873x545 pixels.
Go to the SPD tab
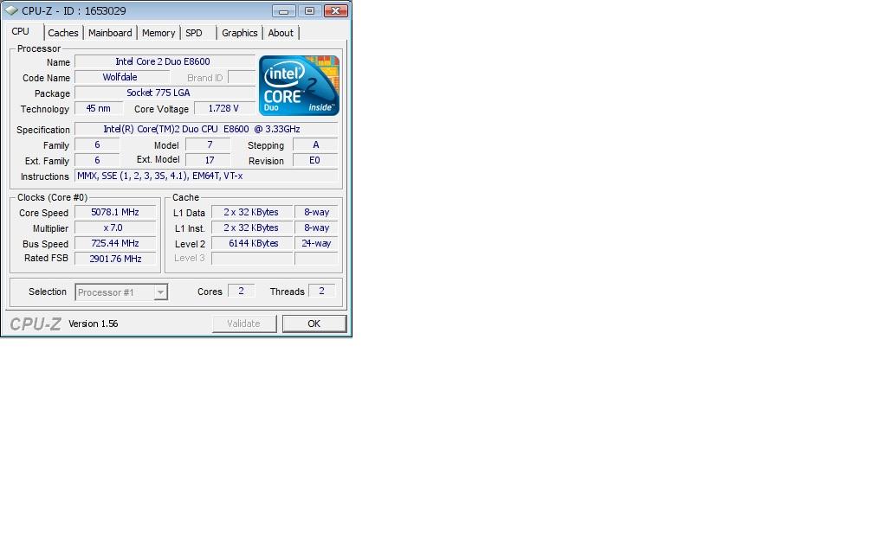[x=194, y=33]
